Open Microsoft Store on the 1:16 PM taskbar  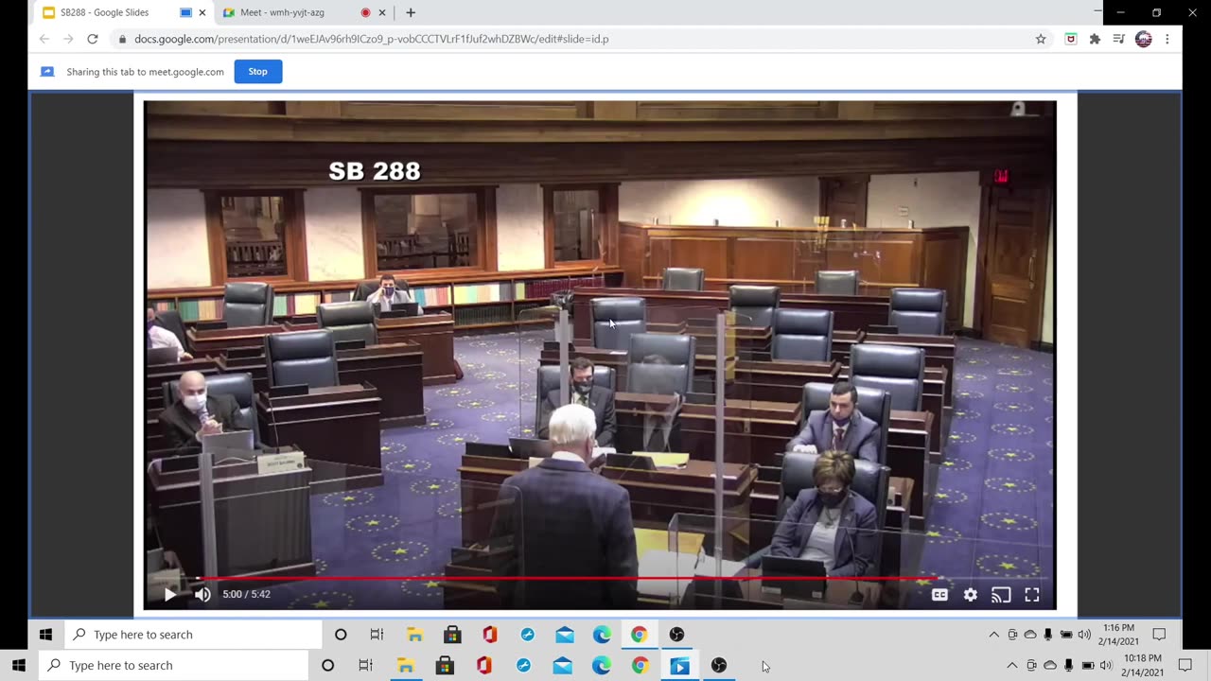point(452,635)
